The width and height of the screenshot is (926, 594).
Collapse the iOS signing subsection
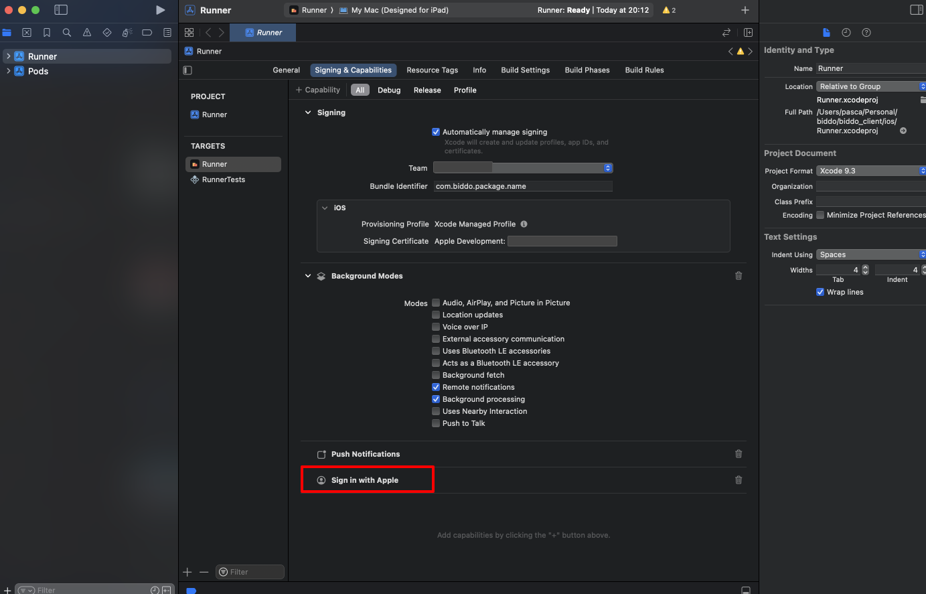(325, 208)
